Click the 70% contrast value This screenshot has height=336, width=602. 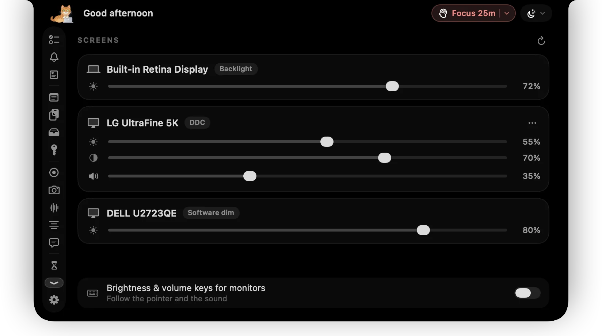click(x=531, y=158)
